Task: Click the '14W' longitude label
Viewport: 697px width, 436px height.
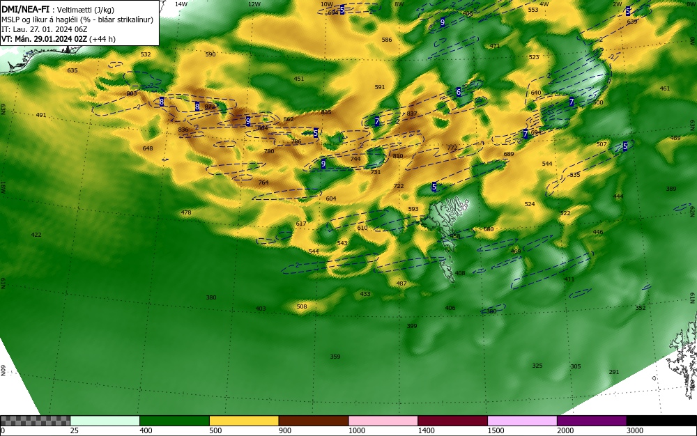Action: tap(181, 4)
